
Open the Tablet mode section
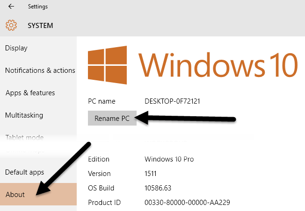(x=24, y=138)
